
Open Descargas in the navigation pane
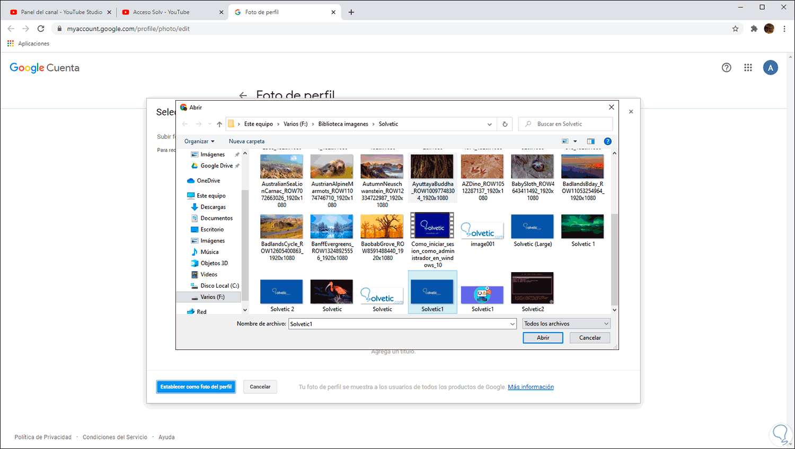209,207
